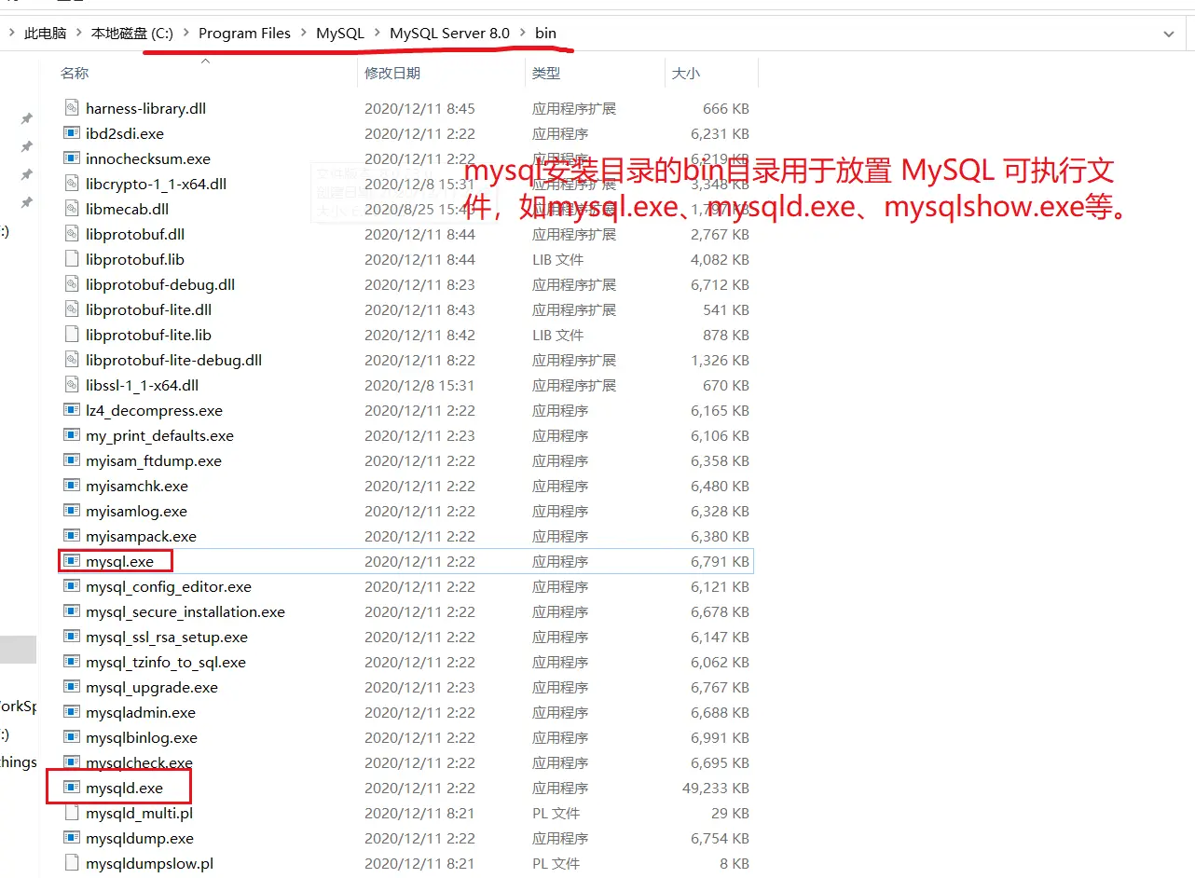Click the 6,231 KB size of ibd2sdi.exe
This screenshot has height=878, width=1195.
[720, 133]
